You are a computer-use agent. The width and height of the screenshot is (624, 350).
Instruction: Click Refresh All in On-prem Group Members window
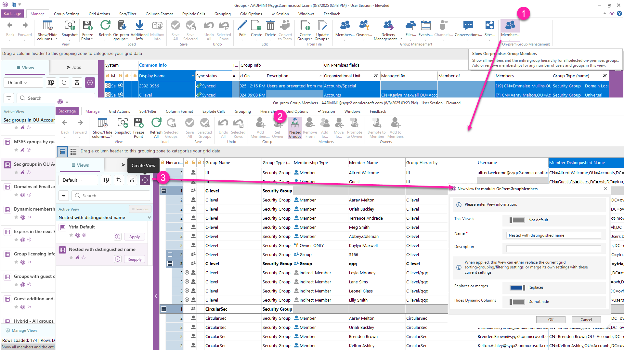156,128
